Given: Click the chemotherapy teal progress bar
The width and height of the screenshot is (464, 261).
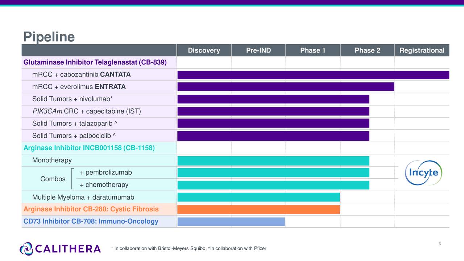Looking at the screenshot, I should pos(273,185).
